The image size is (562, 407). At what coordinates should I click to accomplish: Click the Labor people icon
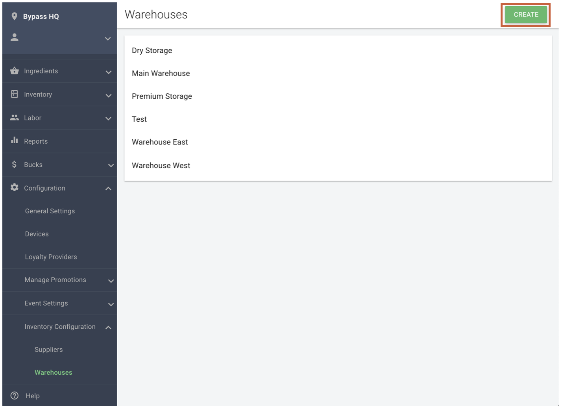15,118
